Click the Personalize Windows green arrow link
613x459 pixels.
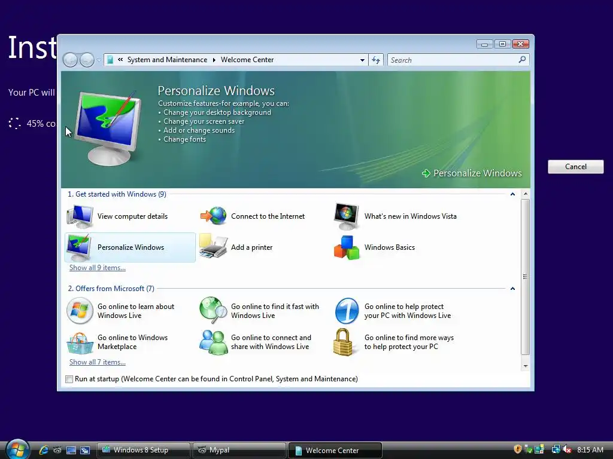click(x=472, y=173)
